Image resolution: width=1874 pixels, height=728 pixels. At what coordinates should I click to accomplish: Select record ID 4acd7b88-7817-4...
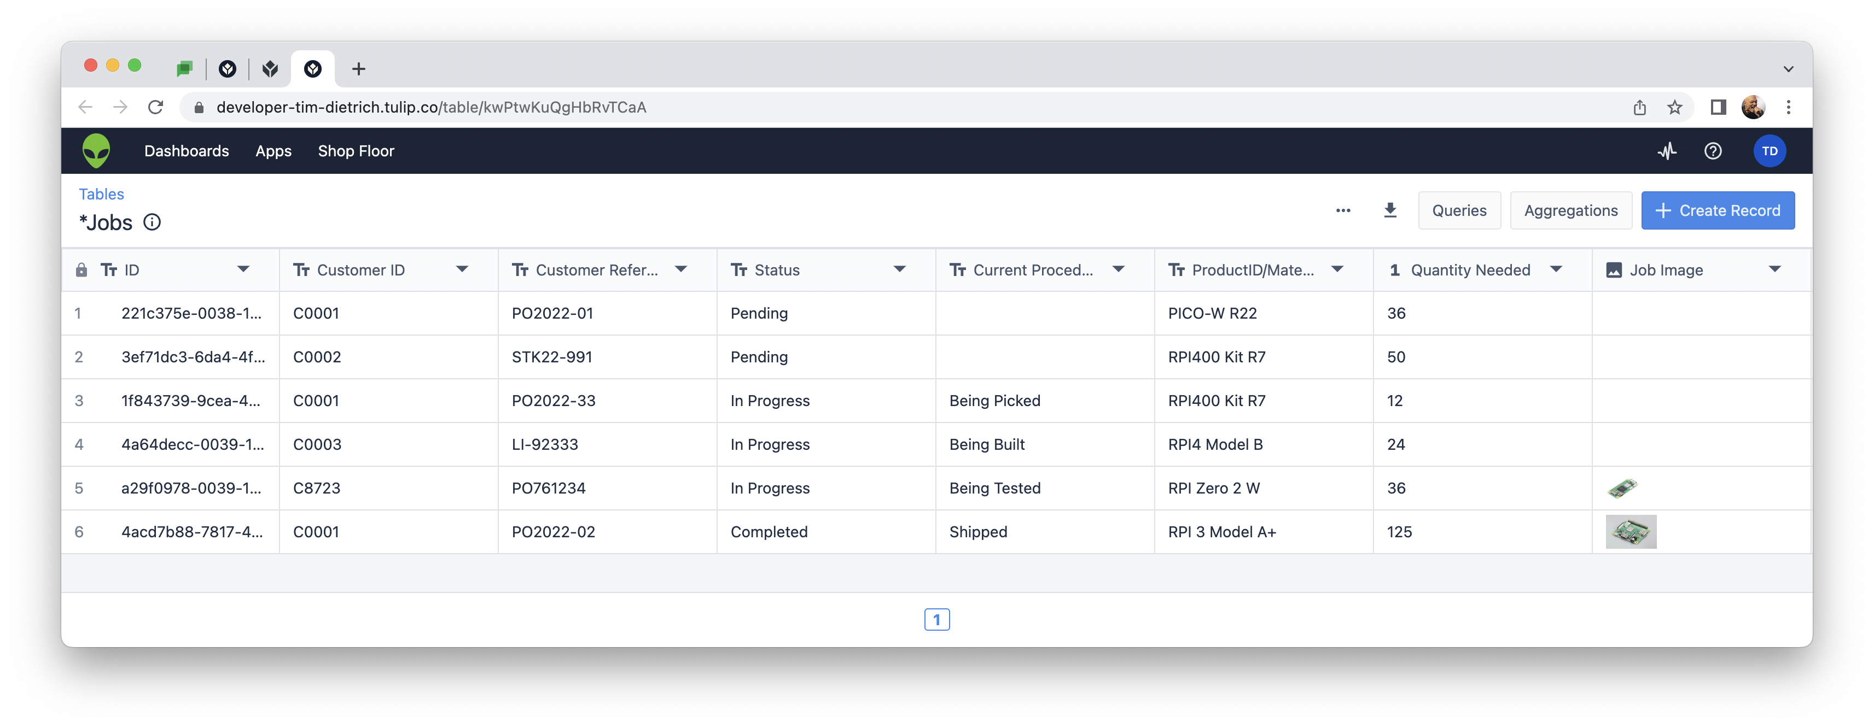tap(192, 531)
